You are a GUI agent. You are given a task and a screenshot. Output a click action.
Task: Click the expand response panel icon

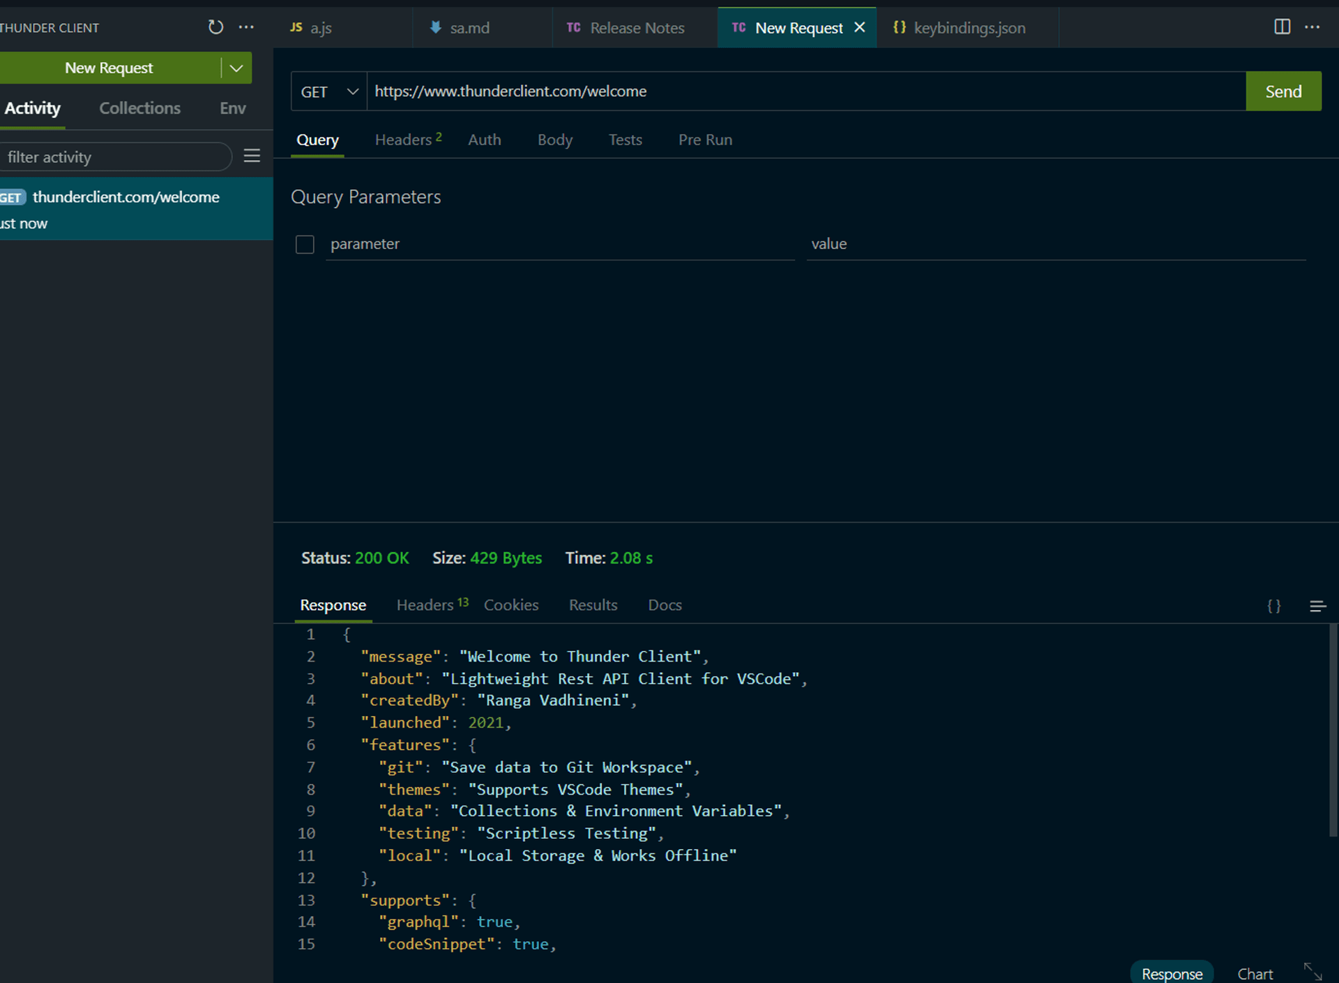1313,971
